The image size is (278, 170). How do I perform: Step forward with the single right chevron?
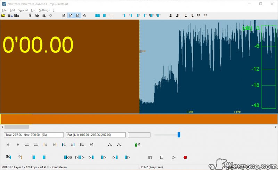point(18,145)
